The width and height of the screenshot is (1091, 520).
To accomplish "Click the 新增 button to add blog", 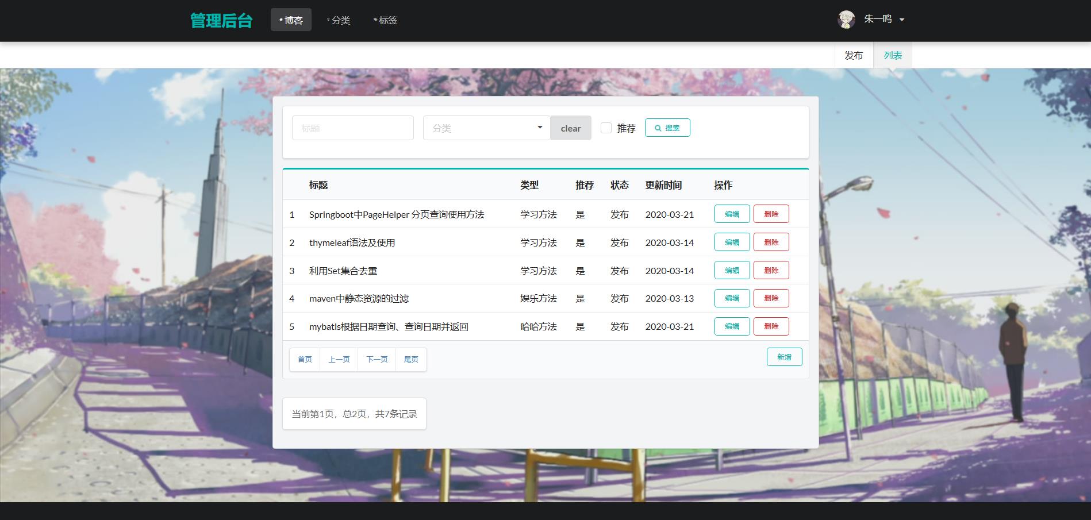I will 784,357.
